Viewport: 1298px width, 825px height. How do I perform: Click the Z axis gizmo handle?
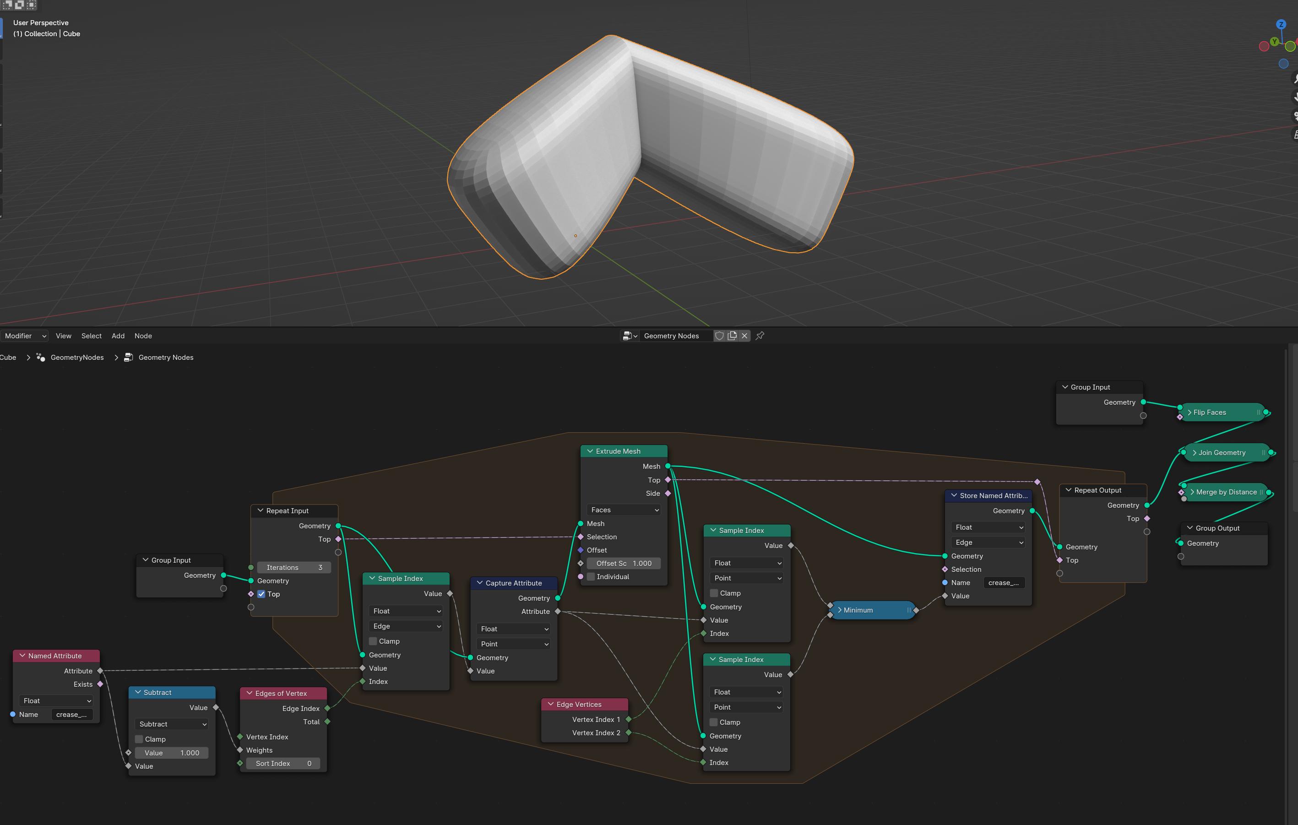(1282, 25)
